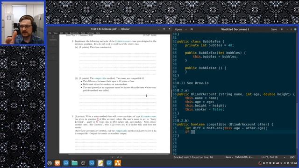Click the 'B.2.b)' label line

click(x=183, y=120)
